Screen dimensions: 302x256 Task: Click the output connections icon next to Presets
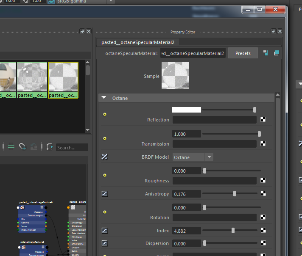pos(277,53)
